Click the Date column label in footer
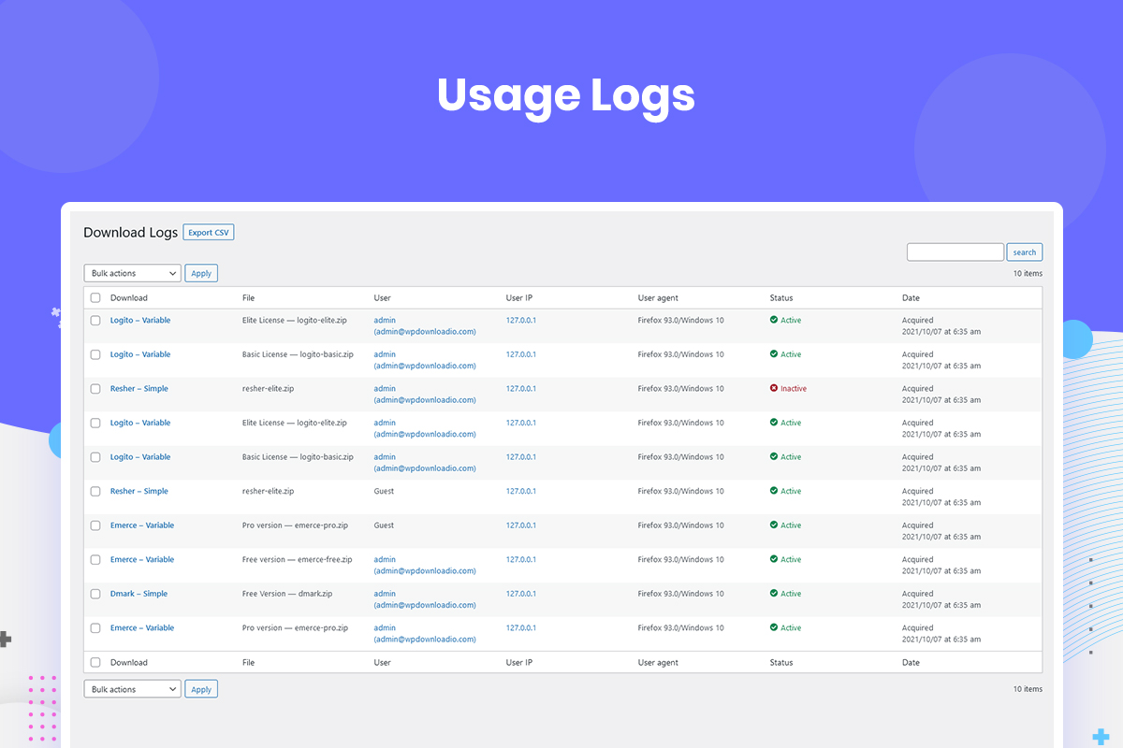 (911, 662)
